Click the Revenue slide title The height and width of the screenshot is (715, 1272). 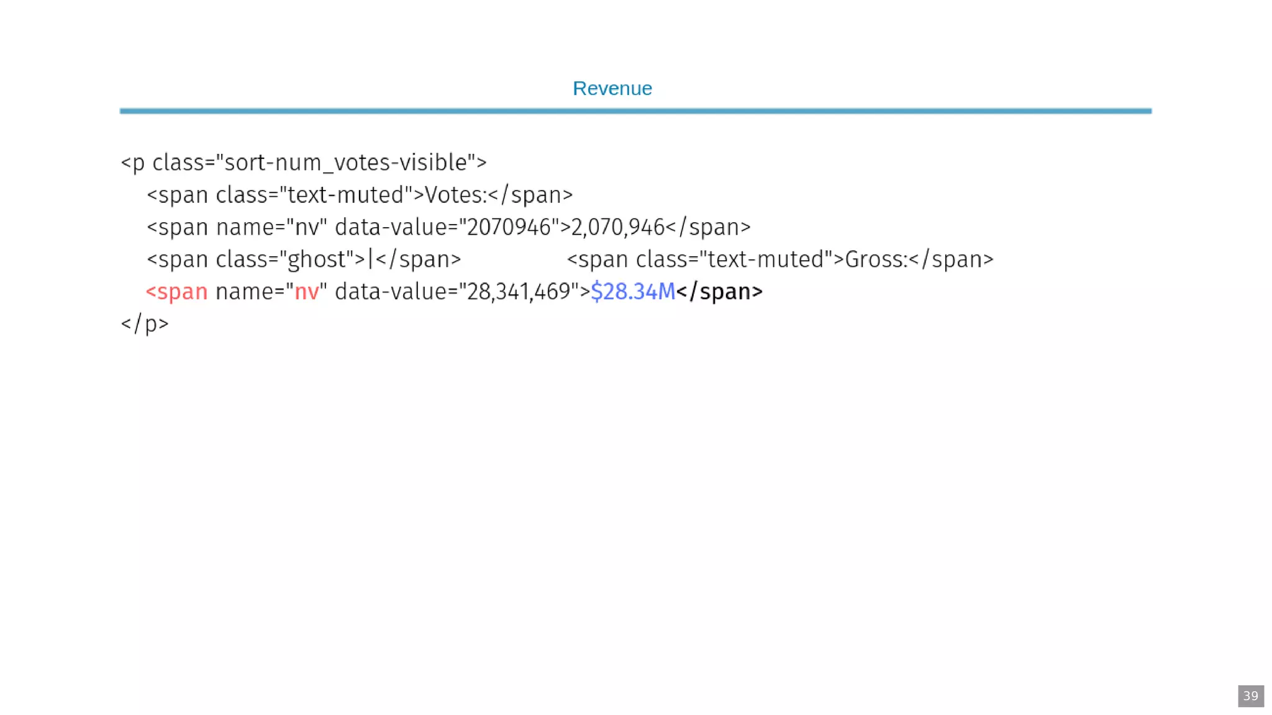point(612,88)
